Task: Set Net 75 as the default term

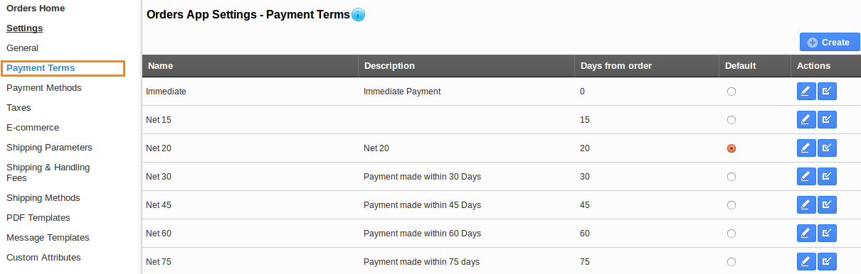Action: [x=731, y=262]
